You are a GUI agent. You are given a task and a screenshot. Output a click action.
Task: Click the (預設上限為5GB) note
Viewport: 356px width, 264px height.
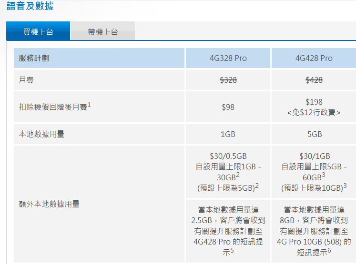click(x=228, y=187)
